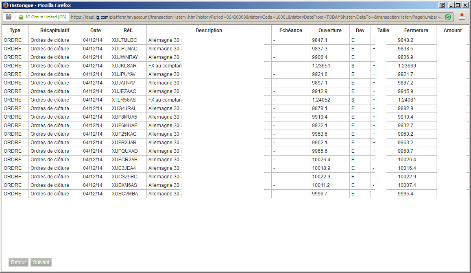Viewport: 471px width, 273px height.
Task: Click the Firefox logo in title bar
Action: pos(5,5)
